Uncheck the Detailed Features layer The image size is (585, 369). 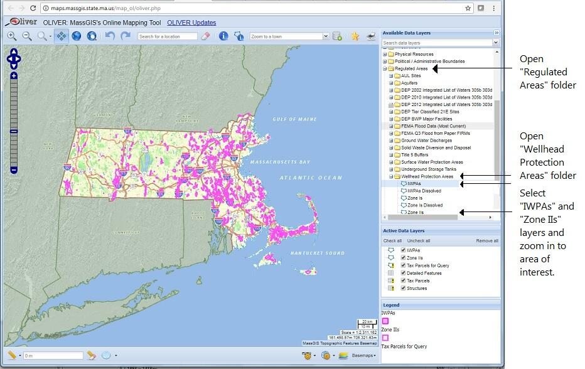404,273
